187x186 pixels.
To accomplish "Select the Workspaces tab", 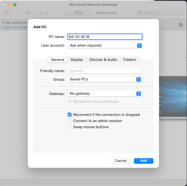I will (106, 13).
